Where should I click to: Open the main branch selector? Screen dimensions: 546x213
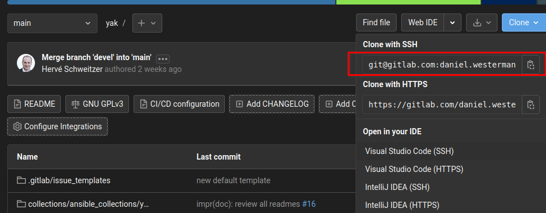[52, 23]
